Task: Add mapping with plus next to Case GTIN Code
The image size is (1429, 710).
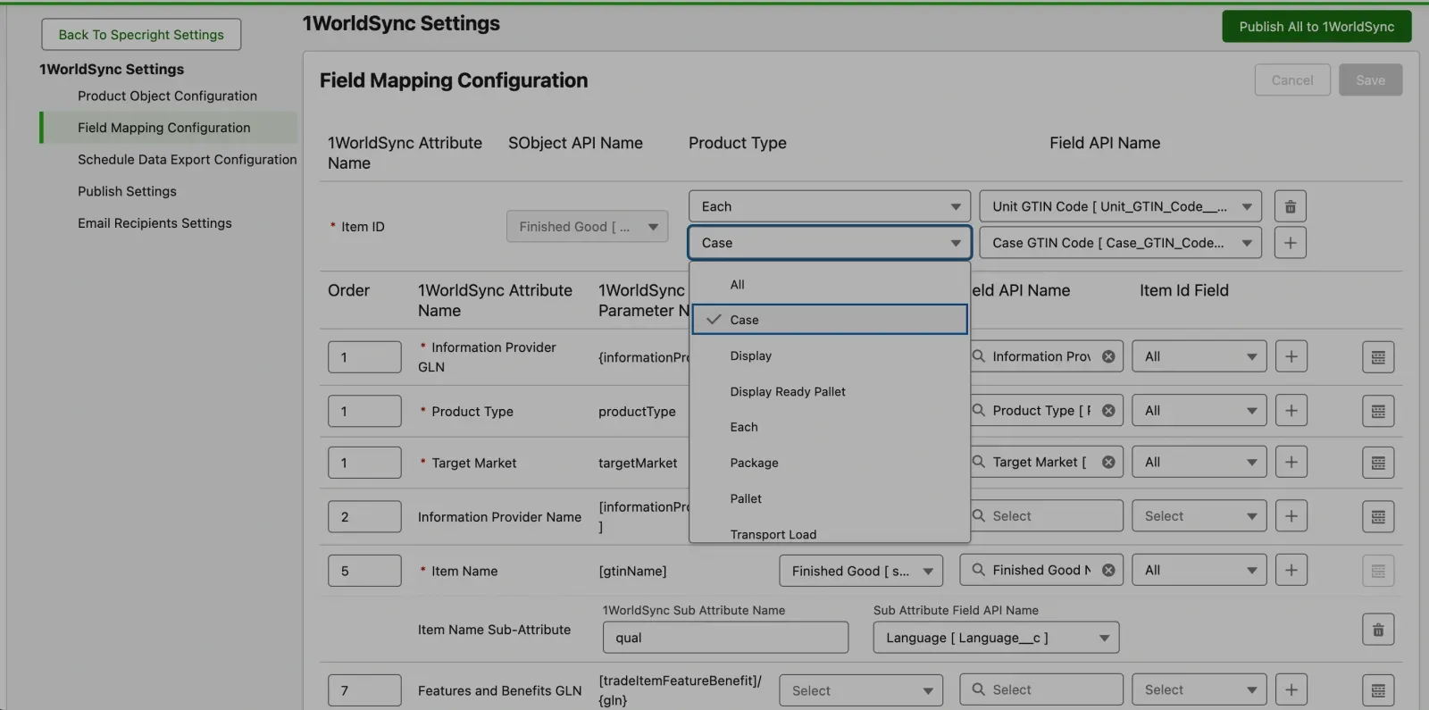Action: coord(1290,243)
